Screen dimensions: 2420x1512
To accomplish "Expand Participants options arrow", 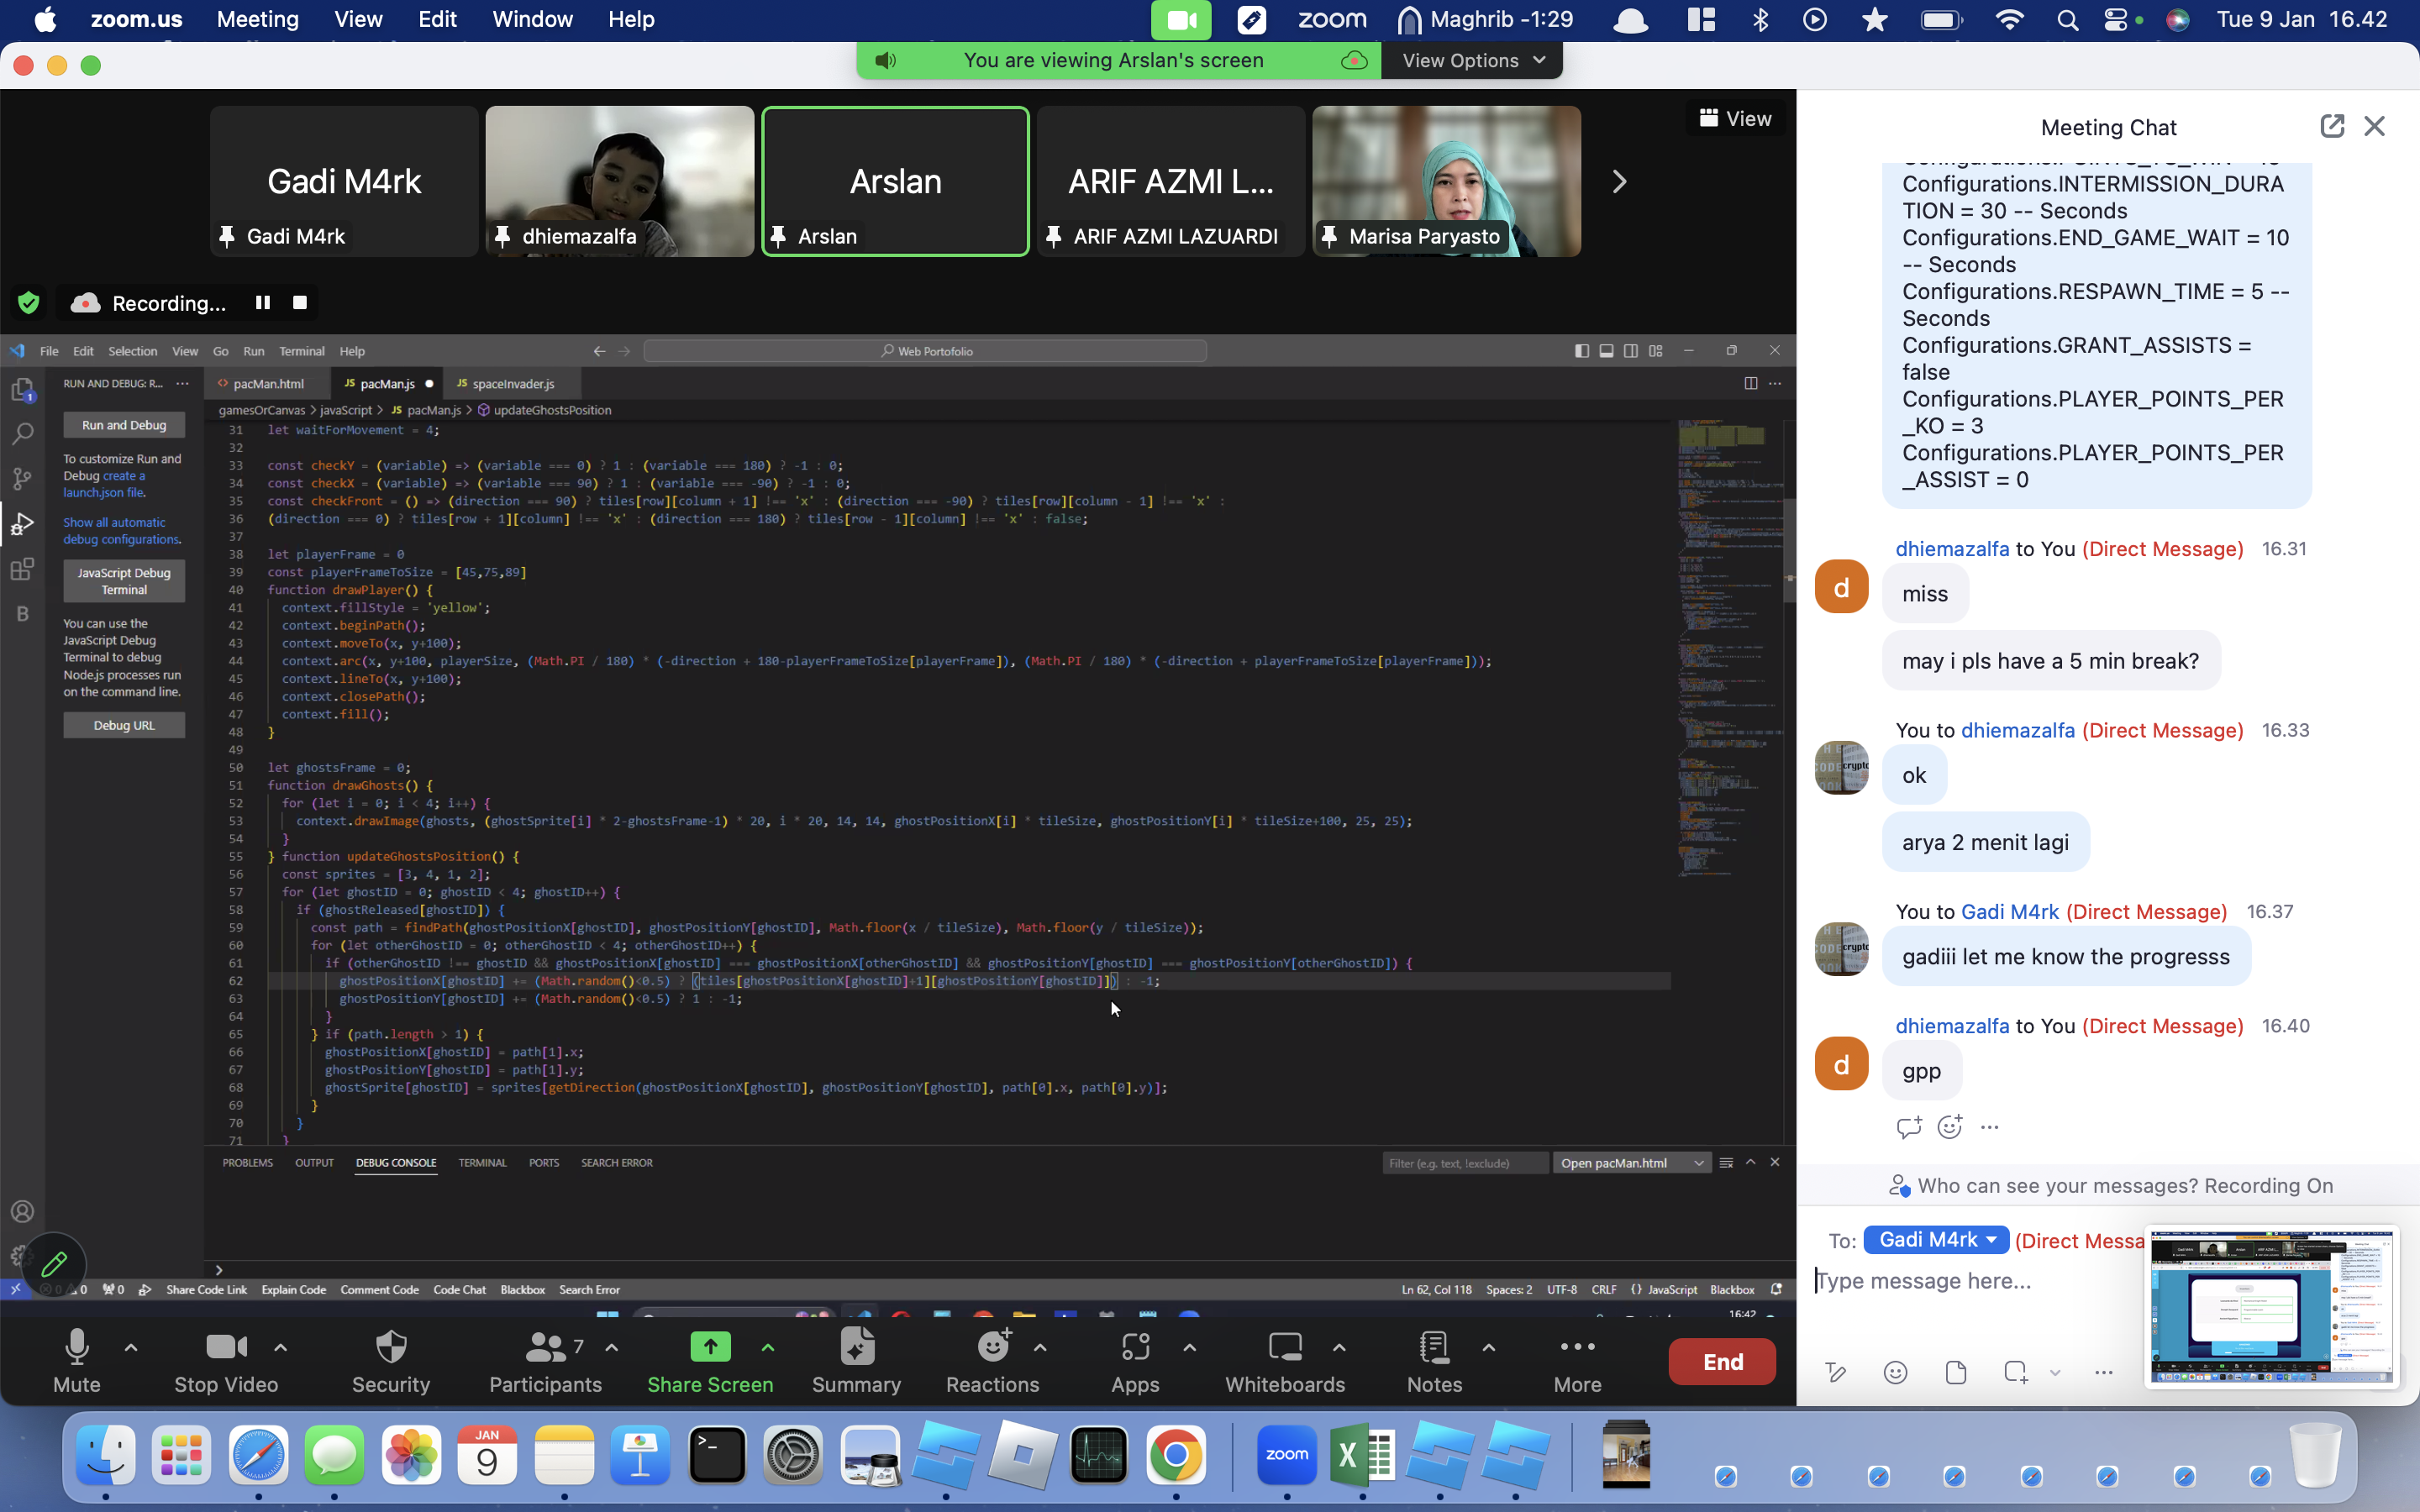I will pyautogui.click(x=612, y=1347).
